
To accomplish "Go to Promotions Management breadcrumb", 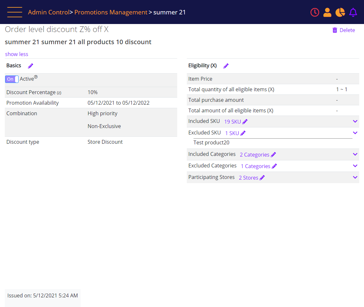I will (x=111, y=12).
